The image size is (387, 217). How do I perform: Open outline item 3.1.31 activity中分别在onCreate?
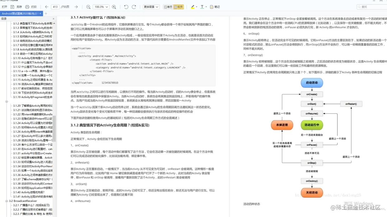coord(33,153)
